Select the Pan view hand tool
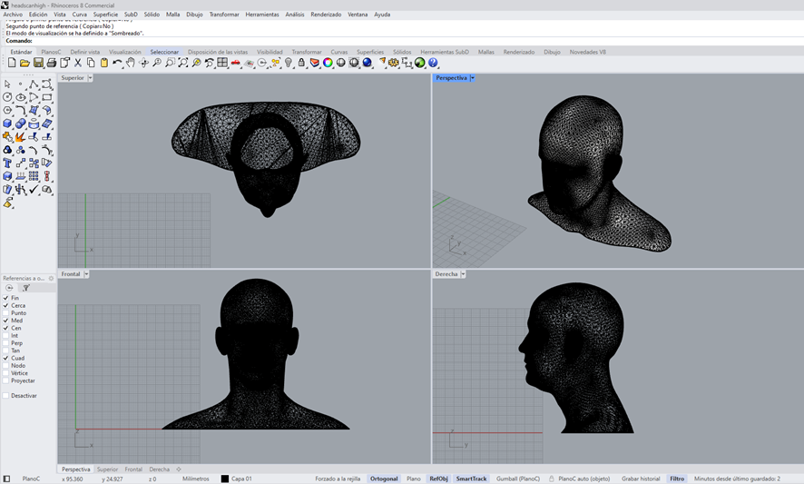Image resolution: width=804 pixels, height=484 pixels. [x=131, y=64]
